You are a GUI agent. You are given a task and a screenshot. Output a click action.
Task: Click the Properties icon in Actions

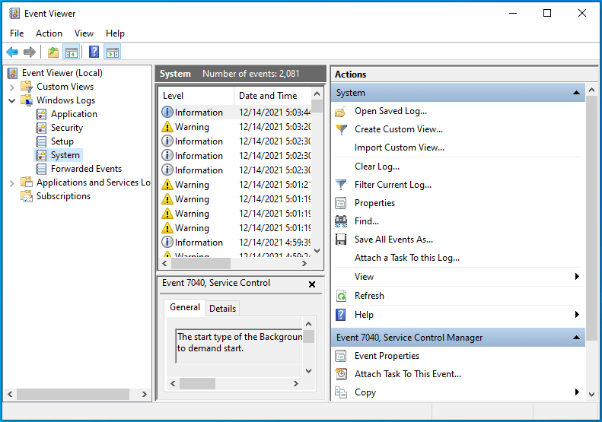click(341, 203)
